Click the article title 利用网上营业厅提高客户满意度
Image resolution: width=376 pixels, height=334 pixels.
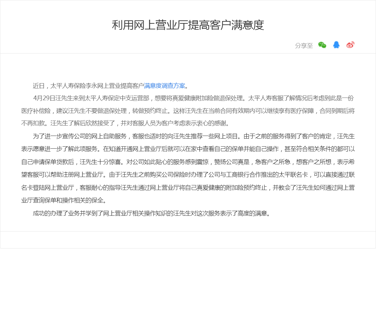[x=188, y=25]
